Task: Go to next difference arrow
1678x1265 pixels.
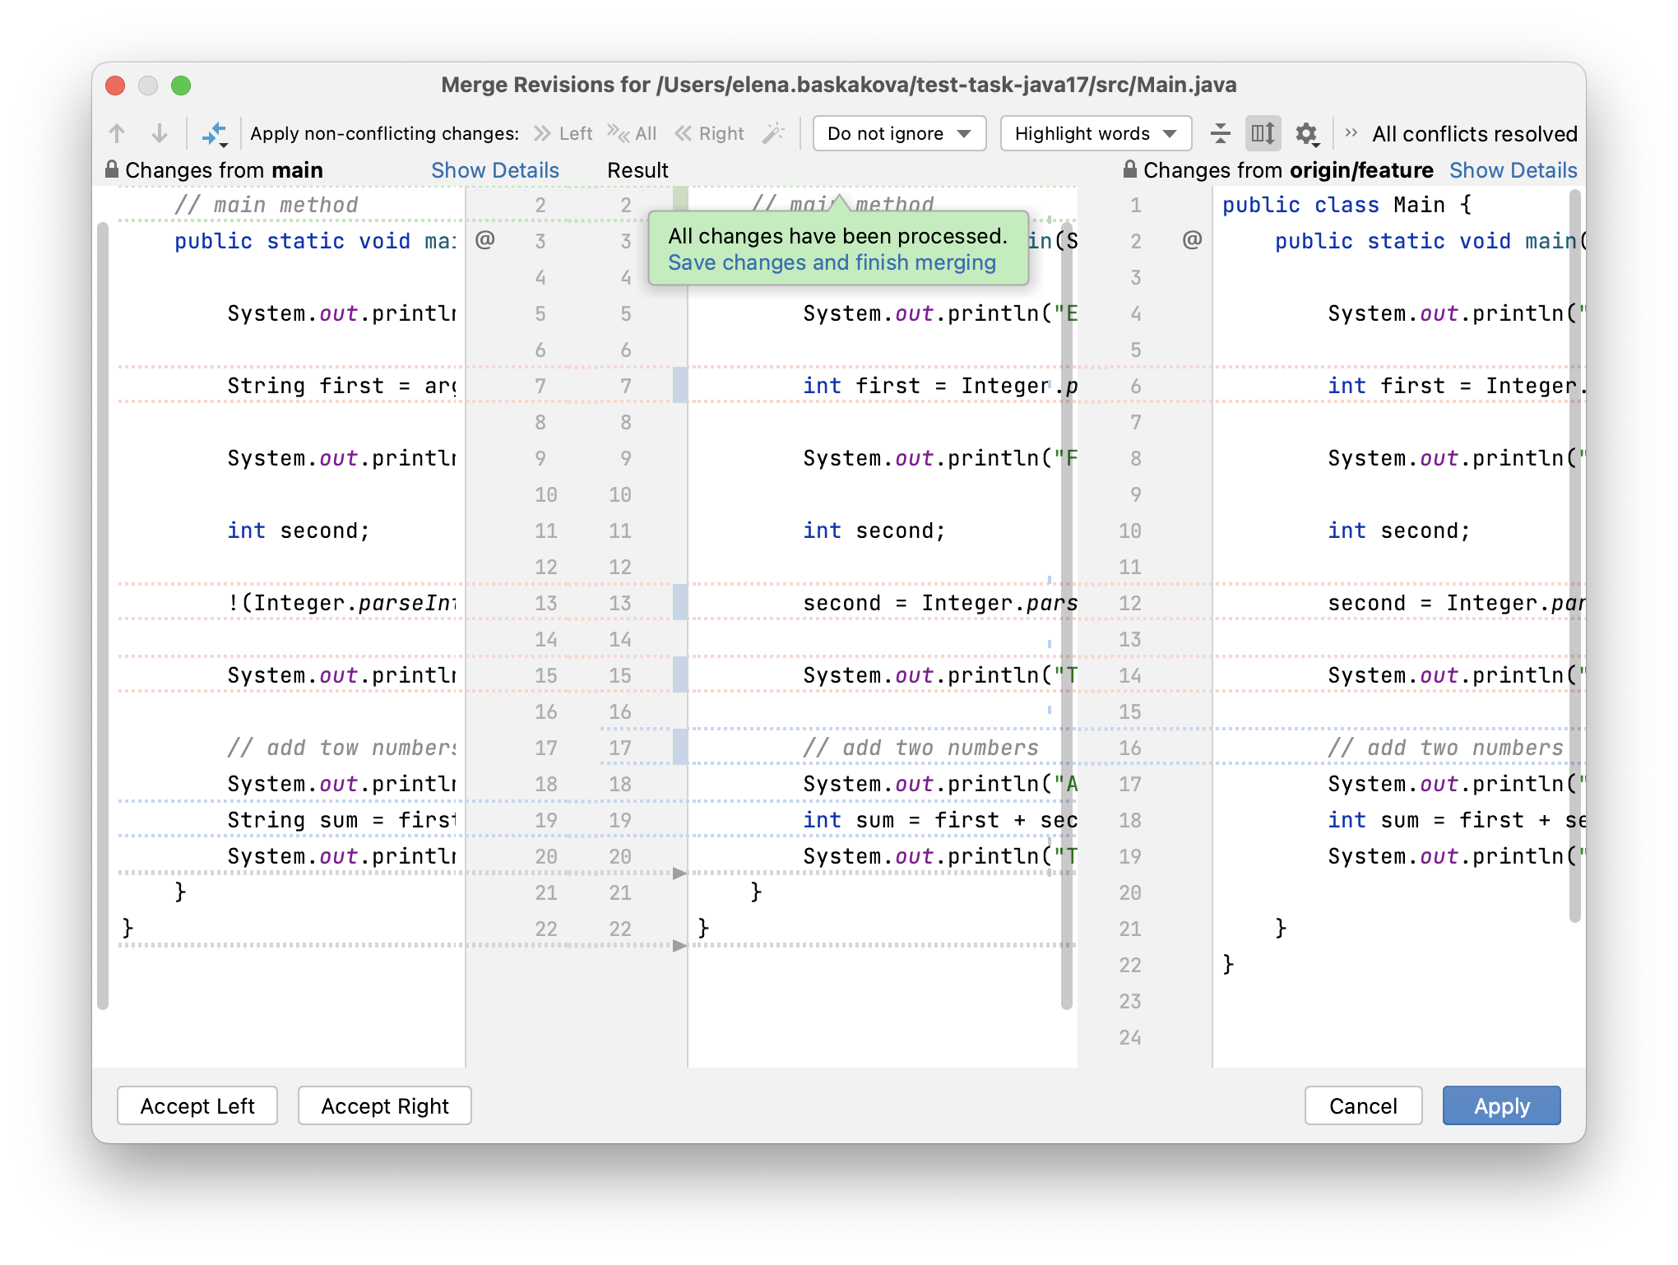Action: tap(160, 133)
